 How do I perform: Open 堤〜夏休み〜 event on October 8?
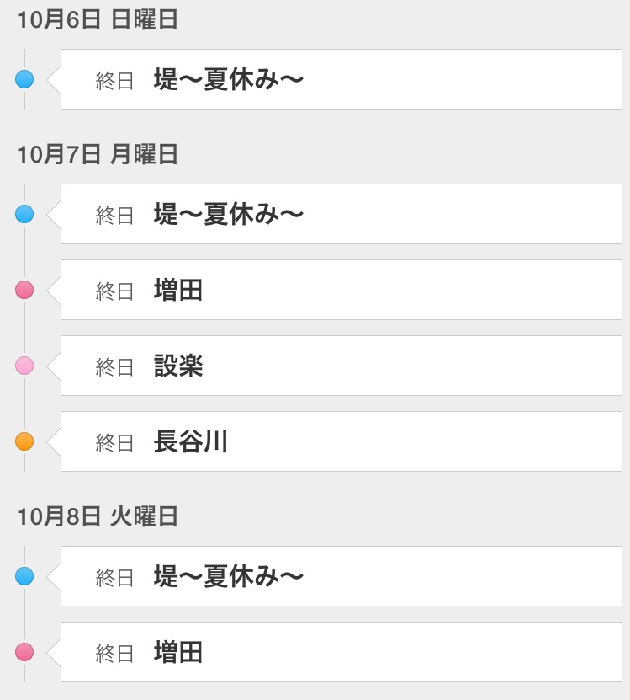click(x=341, y=576)
